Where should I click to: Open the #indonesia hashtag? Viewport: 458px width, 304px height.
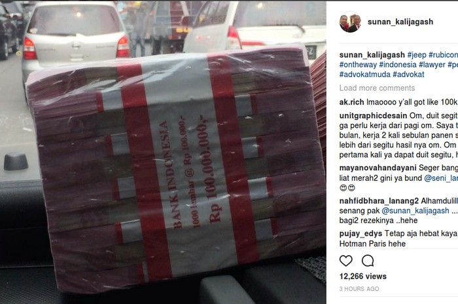(398, 65)
